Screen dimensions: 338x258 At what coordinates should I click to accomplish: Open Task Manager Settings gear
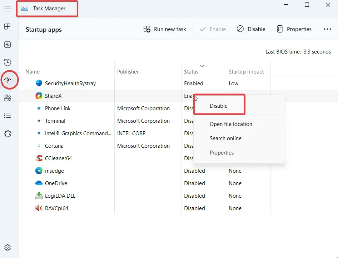8,248
